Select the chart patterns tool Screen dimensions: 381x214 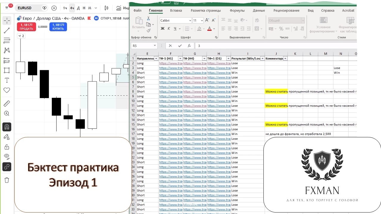(7, 50)
